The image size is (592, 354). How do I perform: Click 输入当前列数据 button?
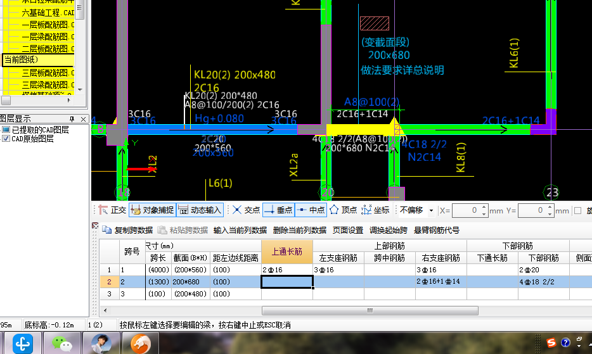pyautogui.click(x=240, y=231)
